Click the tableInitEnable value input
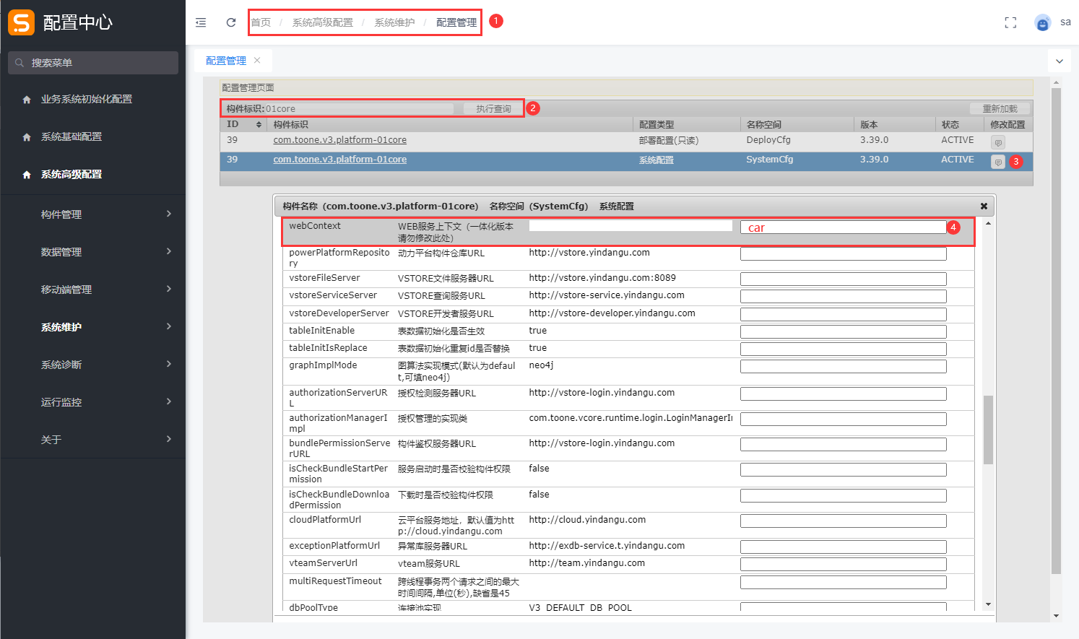1079x639 pixels. click(843, 331)
